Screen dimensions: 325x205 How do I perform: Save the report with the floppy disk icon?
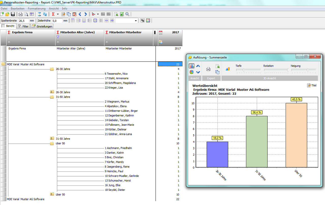[13, 14]
